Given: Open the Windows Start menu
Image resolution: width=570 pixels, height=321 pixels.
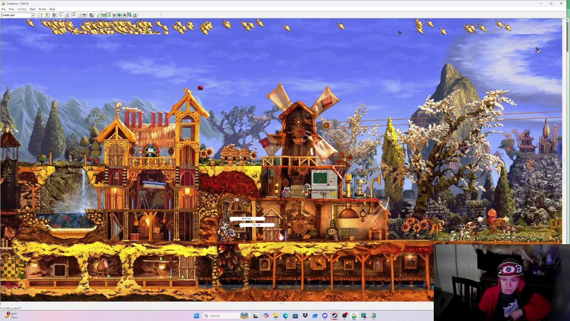Looking at the screenshot, I should click(196, 316).
